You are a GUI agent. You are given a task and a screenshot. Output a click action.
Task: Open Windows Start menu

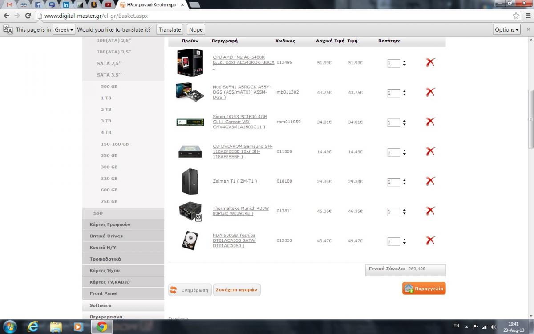point(9,326)
